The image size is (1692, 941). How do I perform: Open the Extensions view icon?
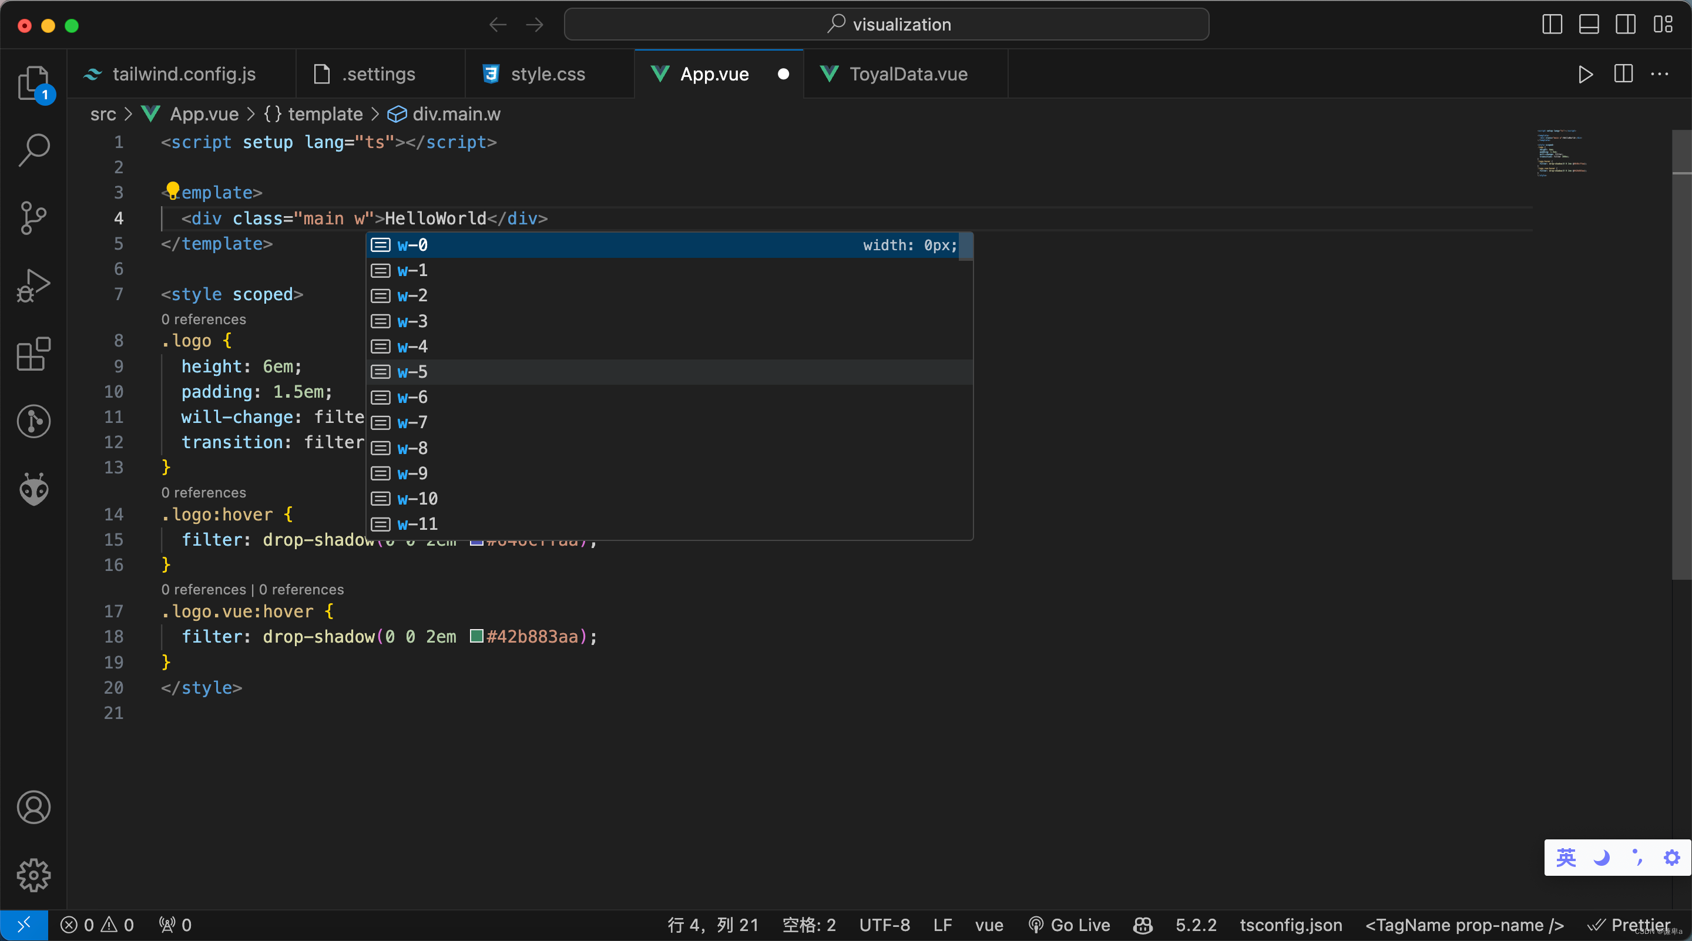[x=33, y=354]
